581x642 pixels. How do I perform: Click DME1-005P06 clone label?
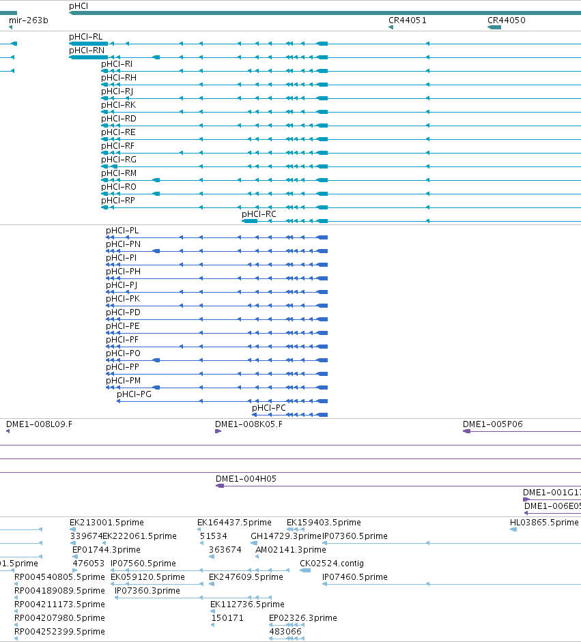pyautogui.click(x=493, y=424)
